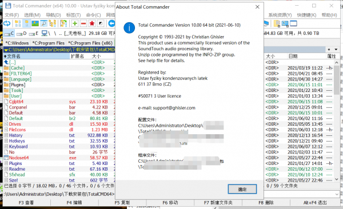
Task: Click the [..] parent directory up arrow
Action: tap(6, 62)
